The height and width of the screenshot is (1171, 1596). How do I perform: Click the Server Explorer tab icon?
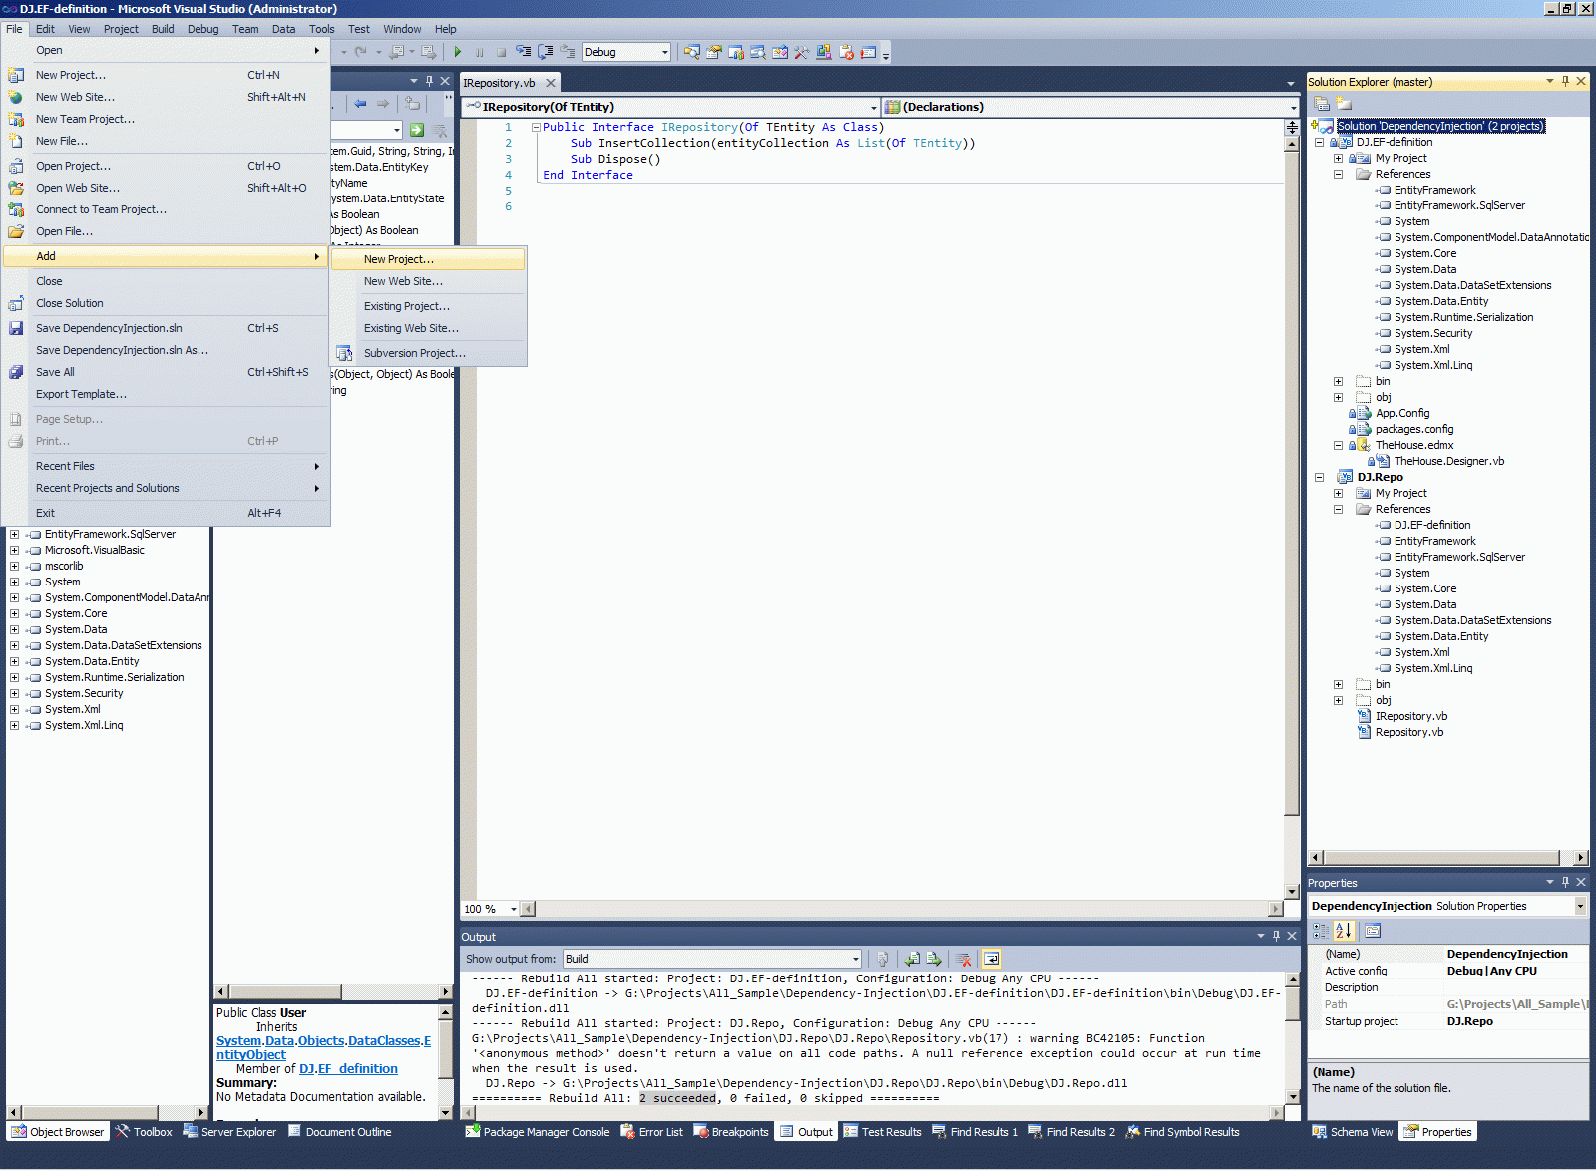click(191, 1132)
